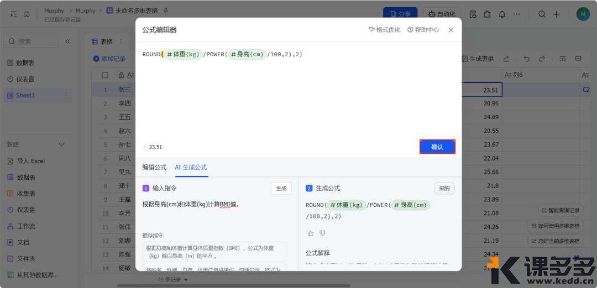Select the AI 生成公式 tab
Viewport: 597px width, 288px height.
click(x=191, y=167)
